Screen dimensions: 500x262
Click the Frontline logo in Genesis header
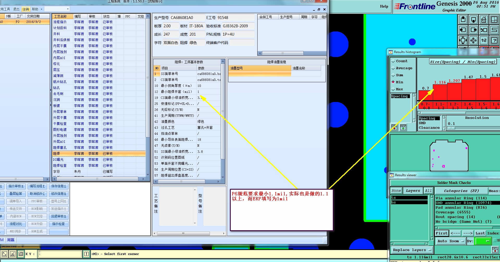pyautogui.click(x=414, y=7)
